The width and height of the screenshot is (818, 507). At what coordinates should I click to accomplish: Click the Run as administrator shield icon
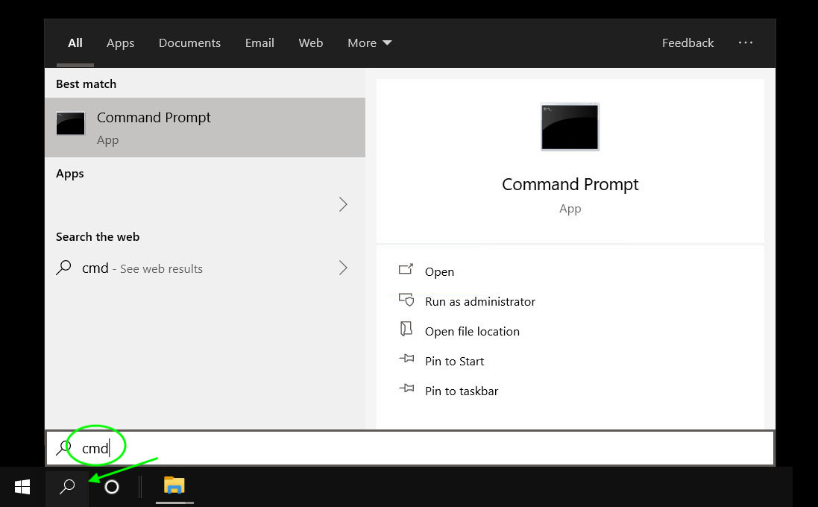click(406, 300)
